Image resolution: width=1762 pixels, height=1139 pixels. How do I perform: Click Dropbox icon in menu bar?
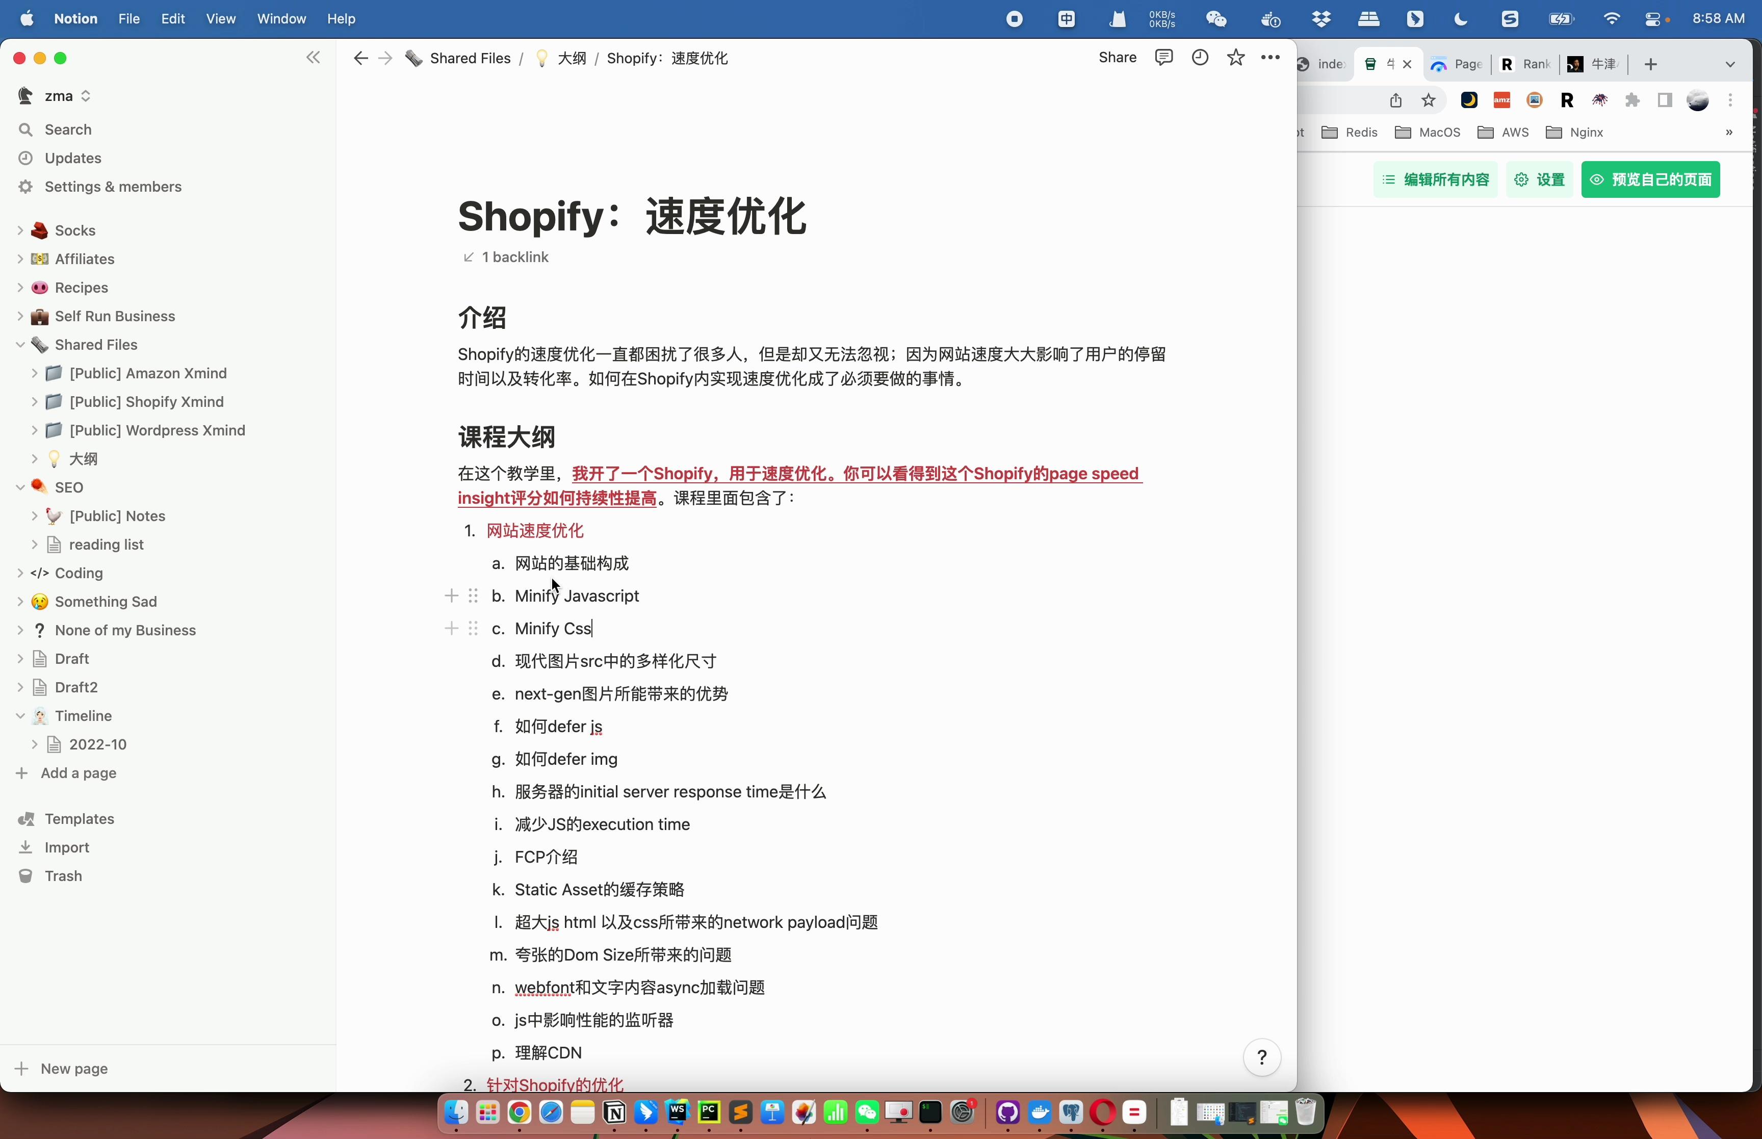1321,18
